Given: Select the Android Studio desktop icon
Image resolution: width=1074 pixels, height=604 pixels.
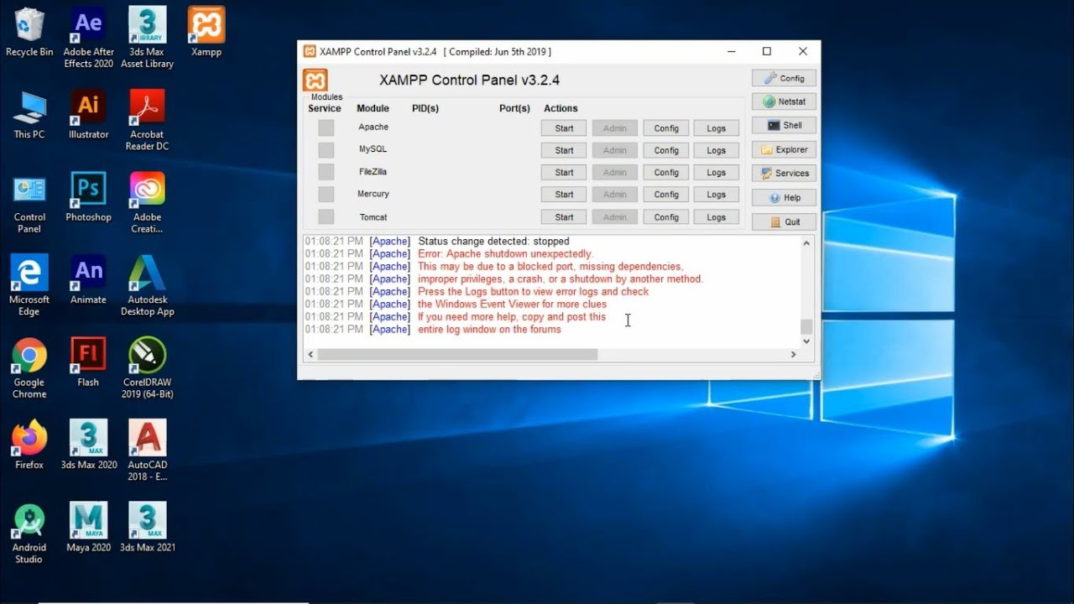Looking at the screenshot, I should pos(29,534).
